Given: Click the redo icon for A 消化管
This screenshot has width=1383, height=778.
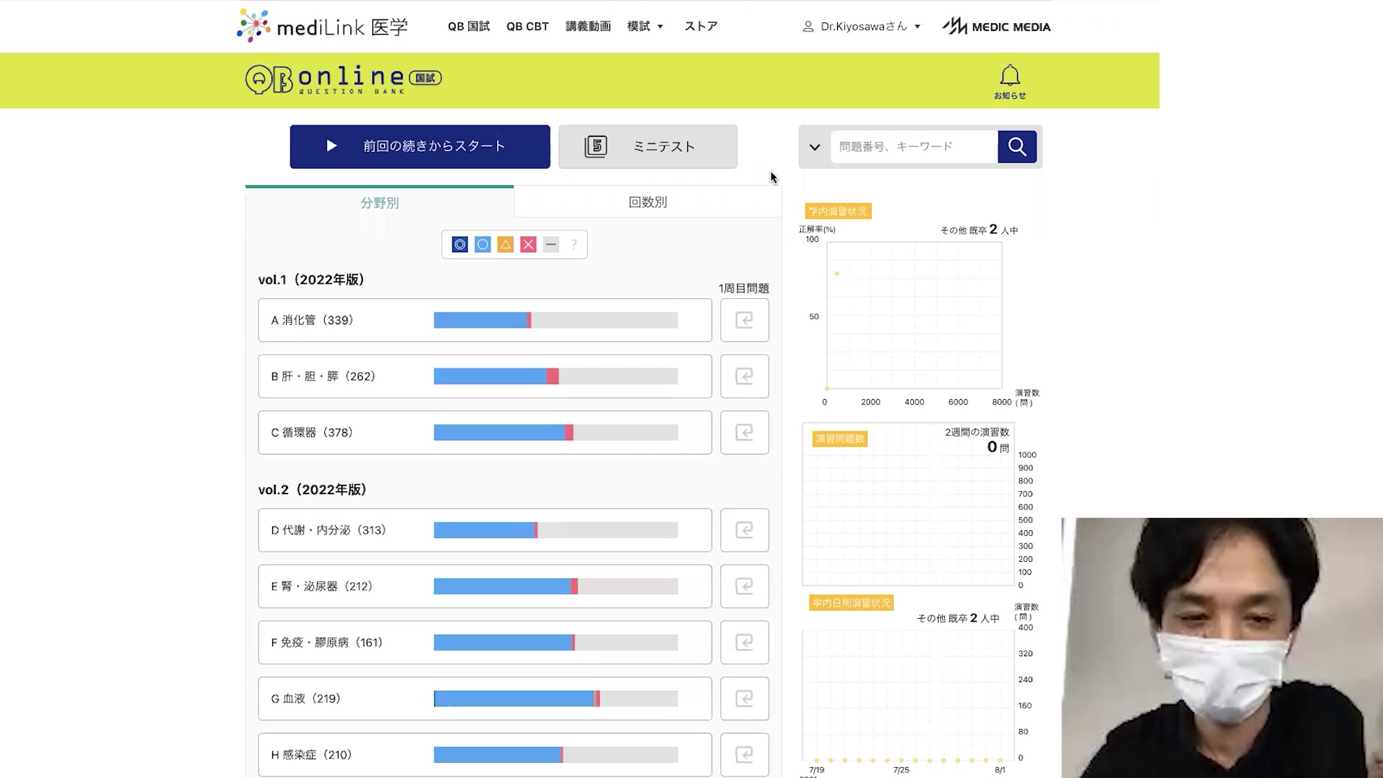Looking at the screenshot, I should pos(744,321).
